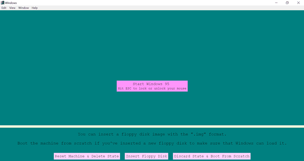Click the 'Windows' title bar text
This screenshot has height=161, width=304.
[11, 3]
